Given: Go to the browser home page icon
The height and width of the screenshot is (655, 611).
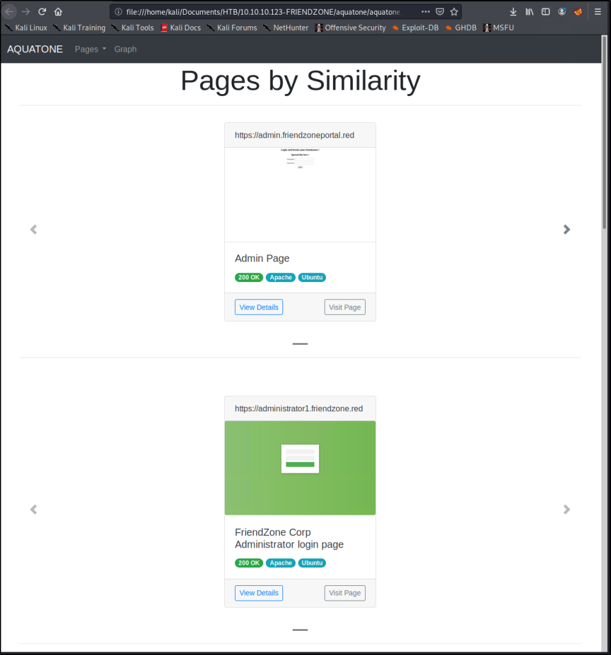Looking at the screenshot, I should (x=58, y=12).
